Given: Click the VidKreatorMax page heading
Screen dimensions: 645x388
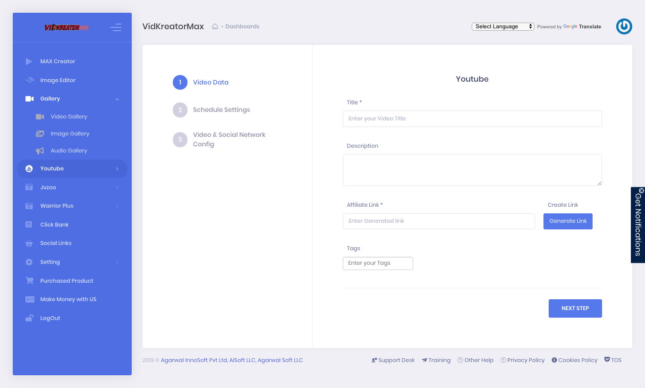Looking at the screenshot, I should coord(173,26).
